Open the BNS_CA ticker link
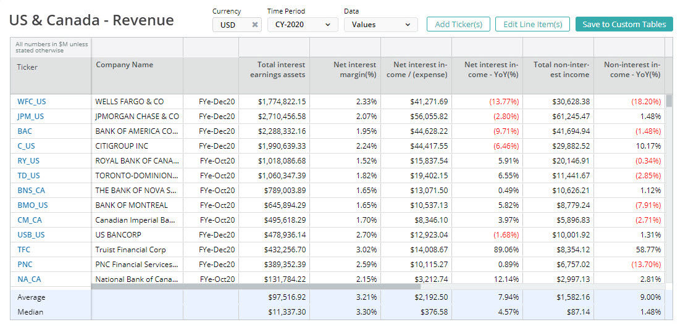Image resolution: width=683 pixels, height=330 pixels. pos(31,191)
